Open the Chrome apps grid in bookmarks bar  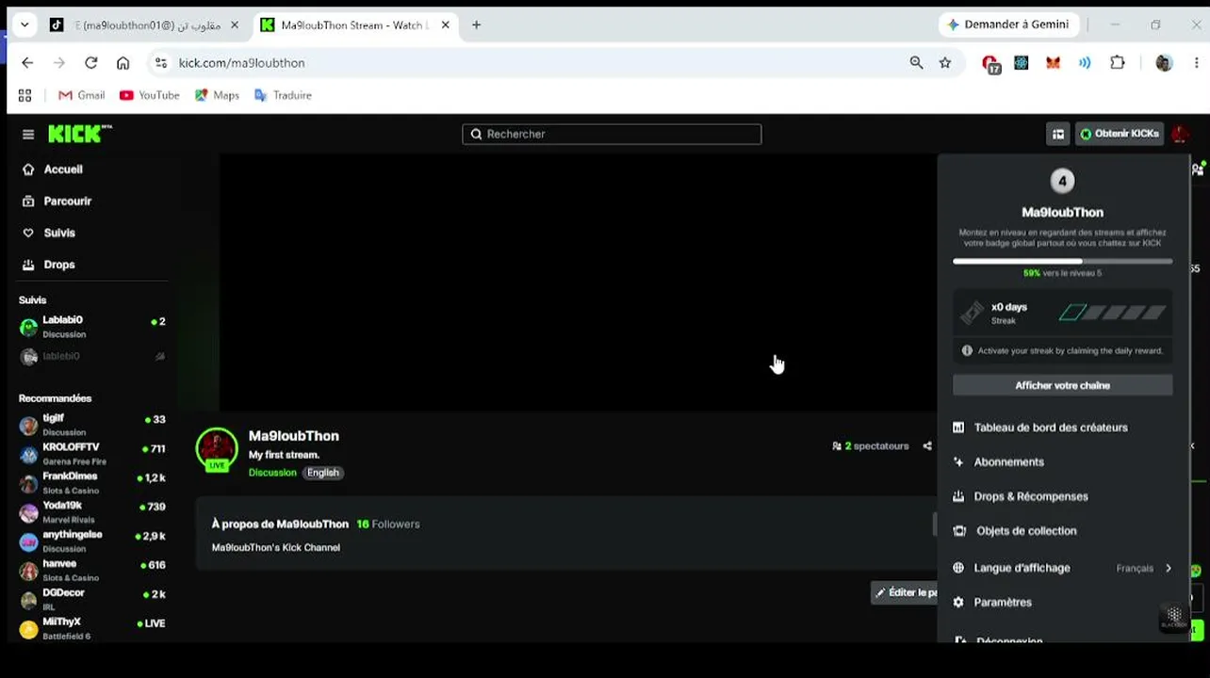pyautogui.click(x=25, y=95)
